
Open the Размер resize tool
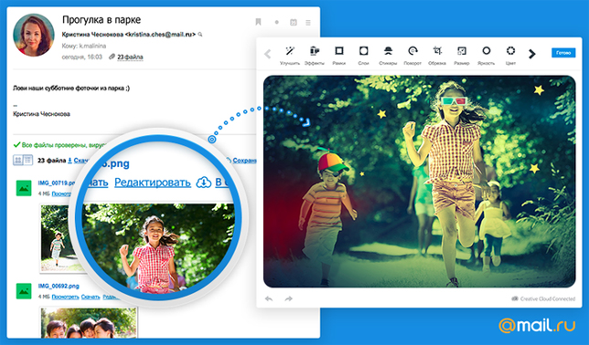point(462,56)
